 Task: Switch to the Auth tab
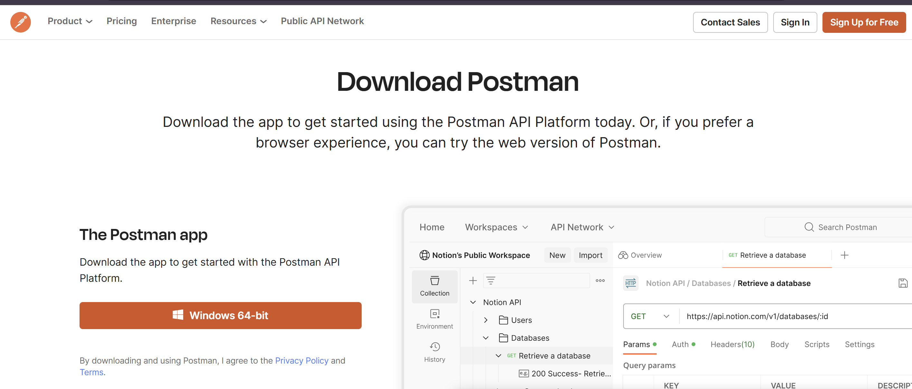683,344
